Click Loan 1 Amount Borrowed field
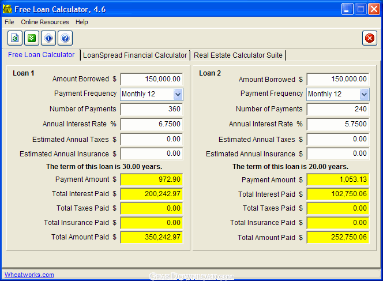Image resolution: width=383 pixels, height=281 pixels. [151, 79]
